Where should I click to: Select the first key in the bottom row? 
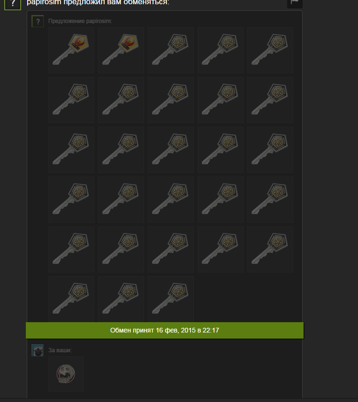[71, 299]
